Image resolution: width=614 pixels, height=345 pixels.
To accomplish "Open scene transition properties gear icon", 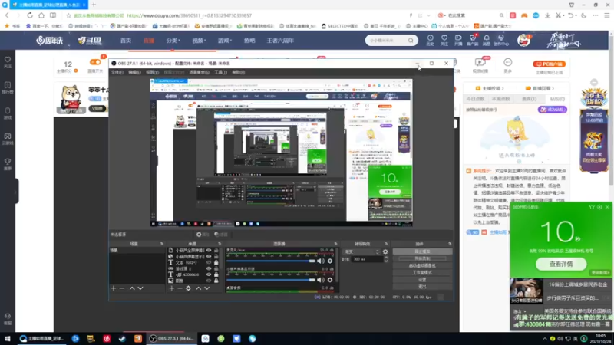I will (x=385, y=252).
